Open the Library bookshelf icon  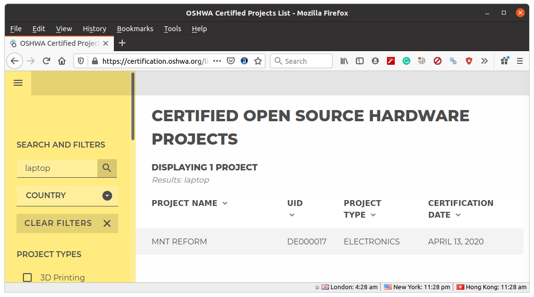(344, 61)
